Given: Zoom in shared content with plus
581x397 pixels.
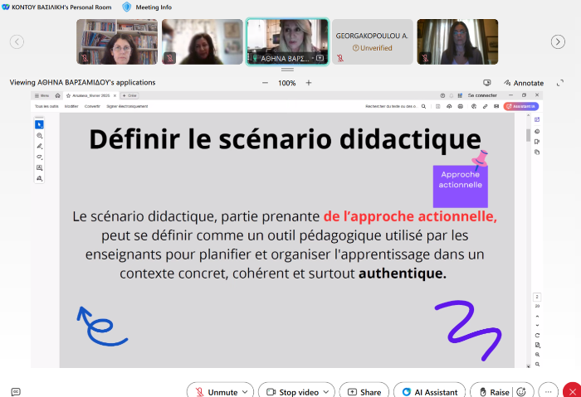Looking at the screenshot, I should pos(309,83).
